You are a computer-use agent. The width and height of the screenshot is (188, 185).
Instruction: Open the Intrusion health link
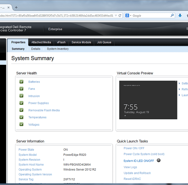pos(34,96)
